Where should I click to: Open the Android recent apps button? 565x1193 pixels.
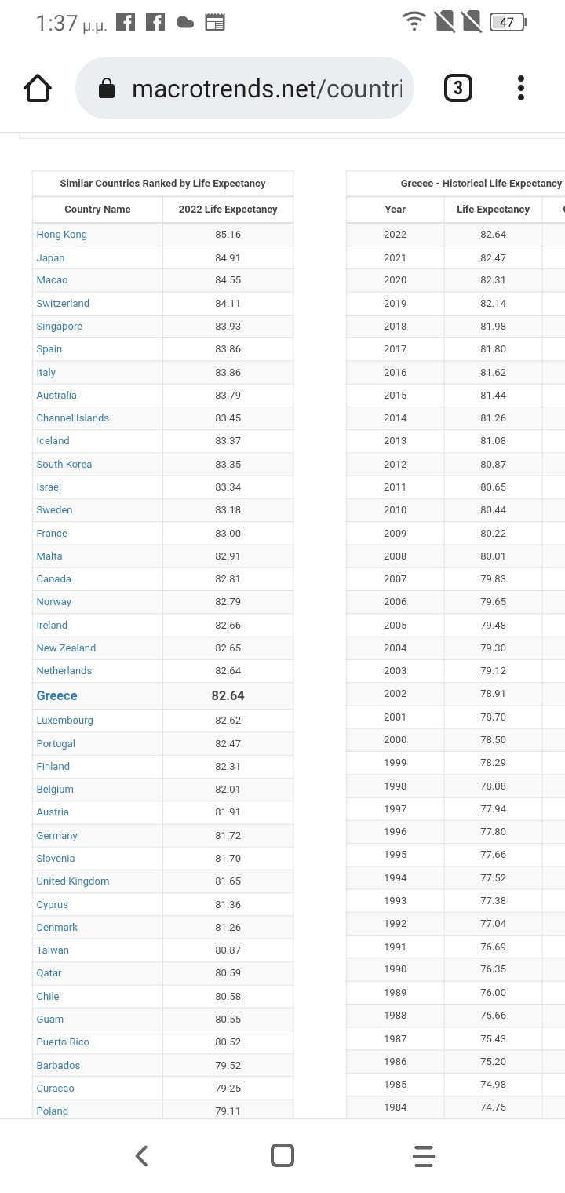click(424, 1155)
